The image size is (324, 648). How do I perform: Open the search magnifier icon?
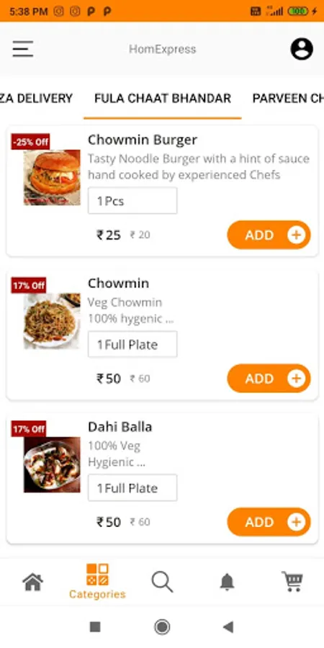pyautogui.click(x=162, y=582)
